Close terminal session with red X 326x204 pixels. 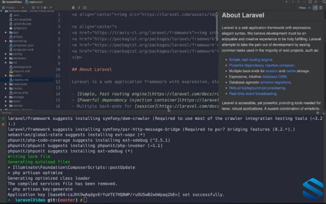click(3, 124)
